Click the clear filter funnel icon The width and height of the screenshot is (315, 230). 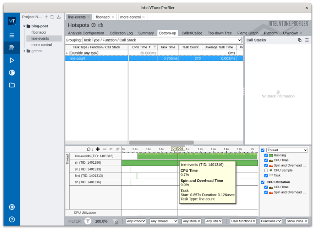[x=115, y=221]
